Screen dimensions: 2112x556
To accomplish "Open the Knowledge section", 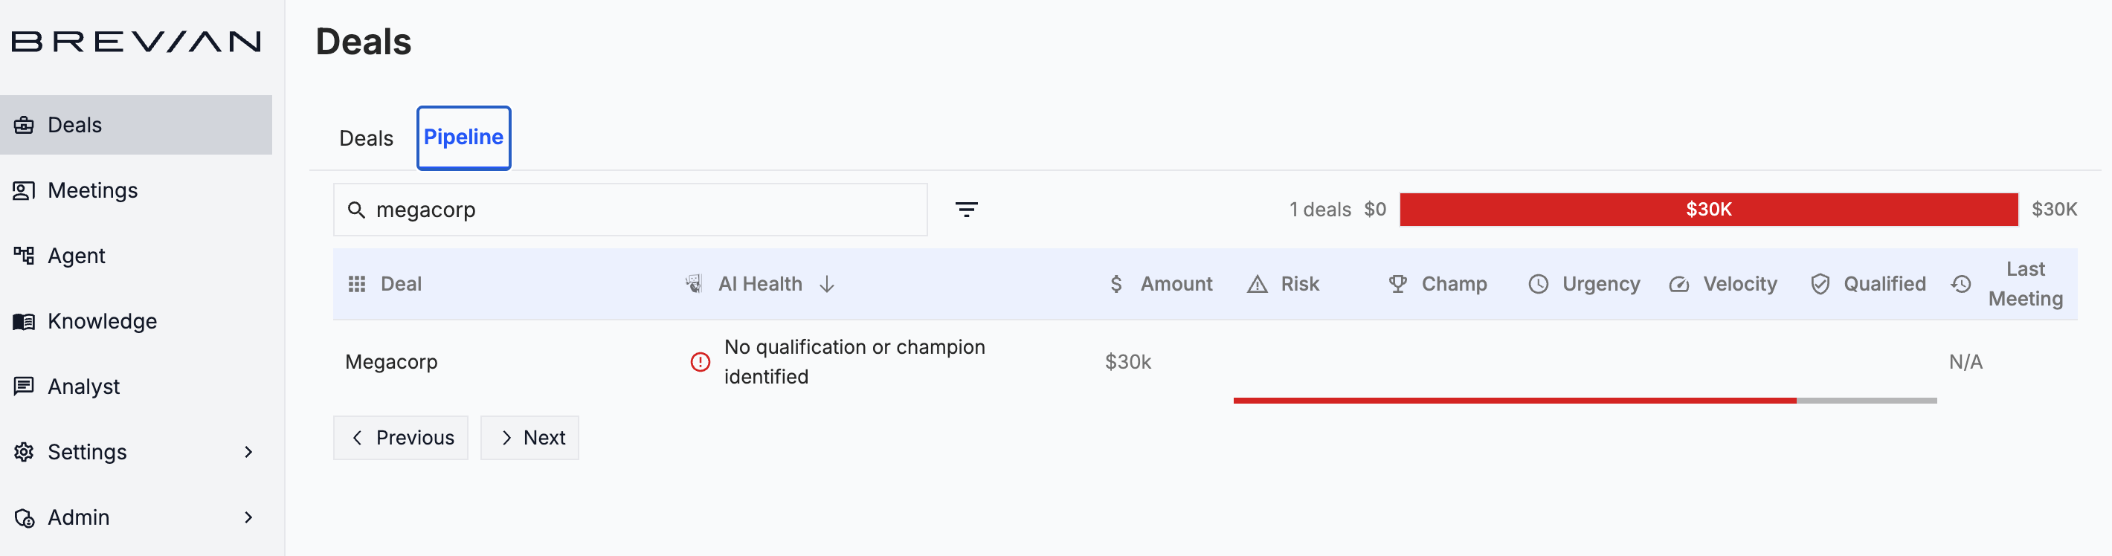I will (x=101, y=320).
